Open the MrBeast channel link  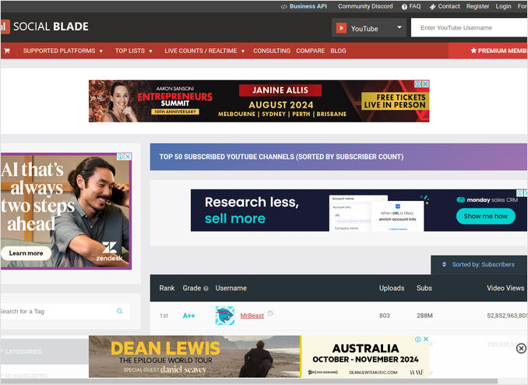(x=252, y=316)
